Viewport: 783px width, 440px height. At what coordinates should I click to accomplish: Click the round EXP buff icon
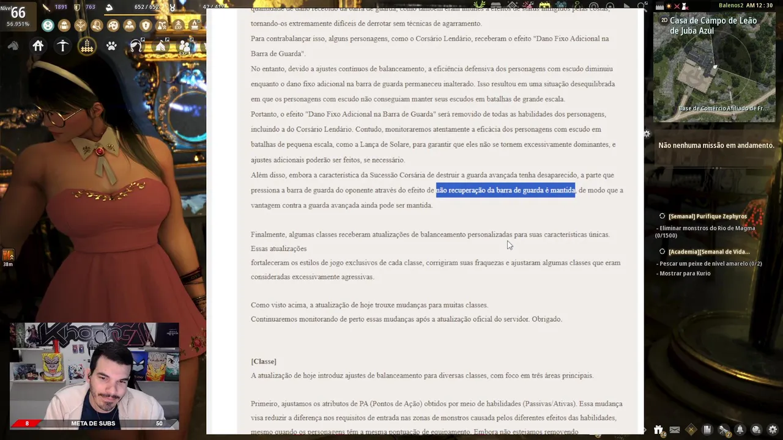pos(178,26)
